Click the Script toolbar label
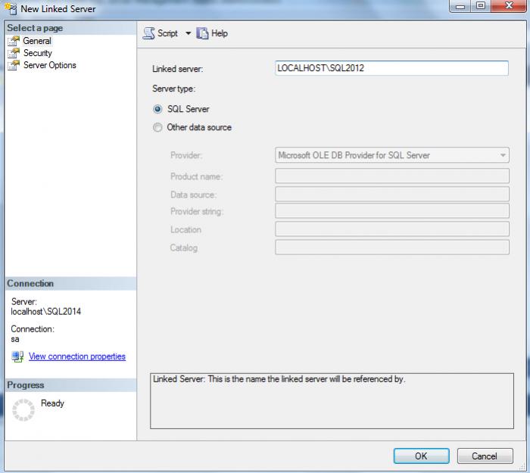Image resolution: width=530 pixels, height=473 pixels. pos(167,33)
